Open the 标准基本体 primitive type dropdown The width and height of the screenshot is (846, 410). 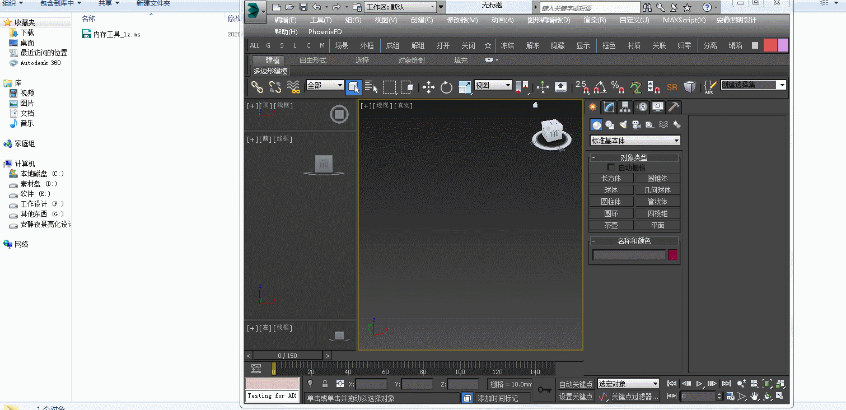pyautogui.click(x=635, y=141)
